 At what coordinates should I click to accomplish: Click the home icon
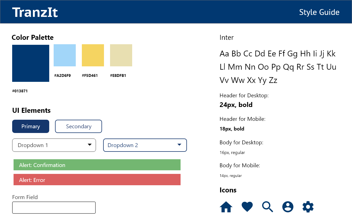226,207
